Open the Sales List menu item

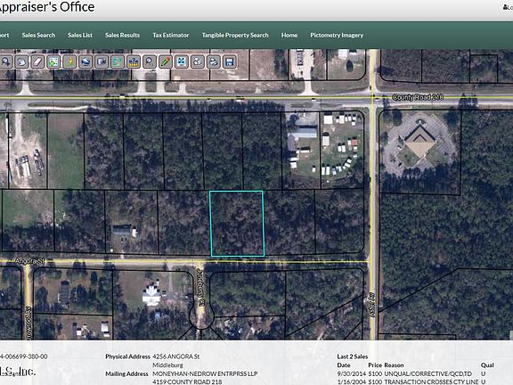[80, 35]
